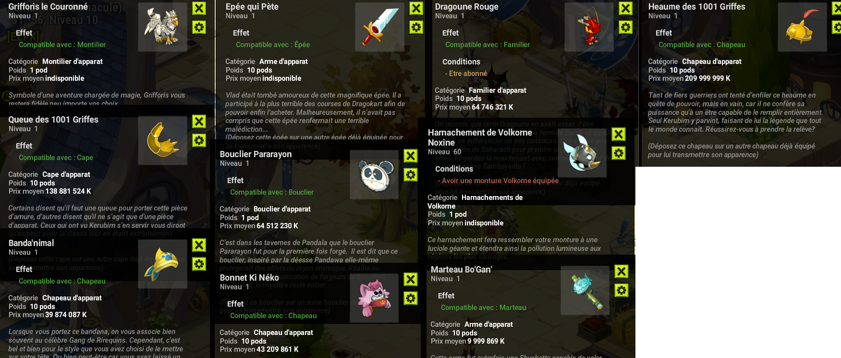Click the Heaume des 1001 Griffes helmet image
Image resolution: width=841 pixels, height=358 pixels.
point(802,27)
